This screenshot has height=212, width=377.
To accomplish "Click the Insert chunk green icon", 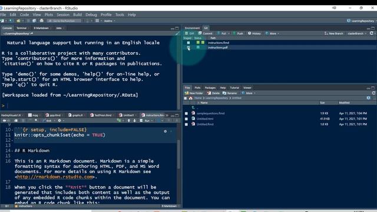I will click(119, 121).
